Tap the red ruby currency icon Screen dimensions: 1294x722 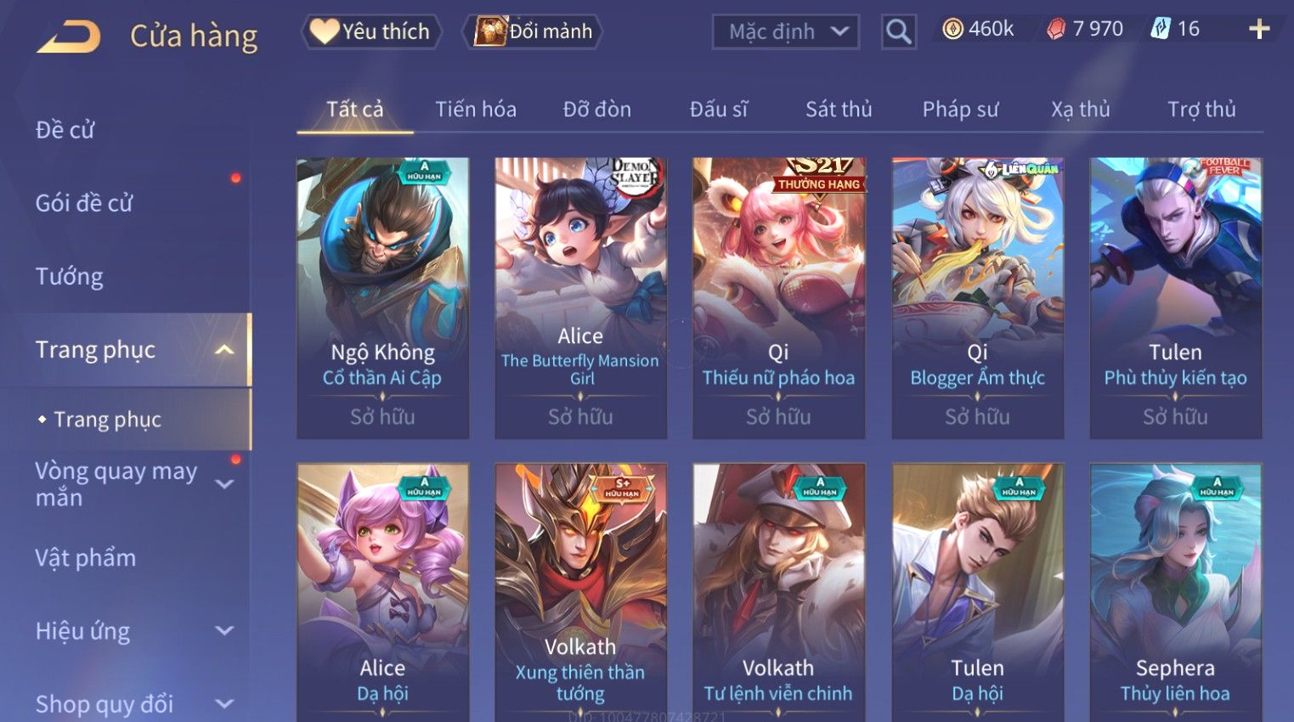1055,30
